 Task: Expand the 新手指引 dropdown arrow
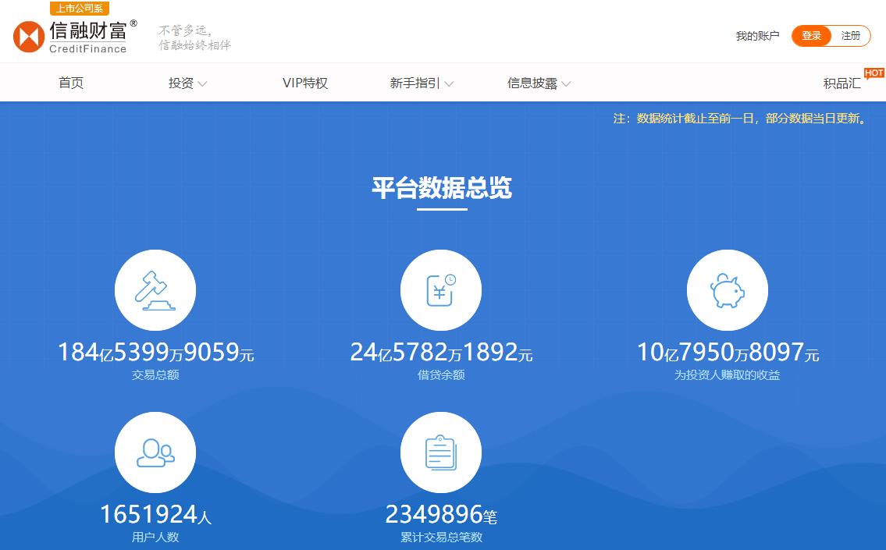[x=449, y=84]
